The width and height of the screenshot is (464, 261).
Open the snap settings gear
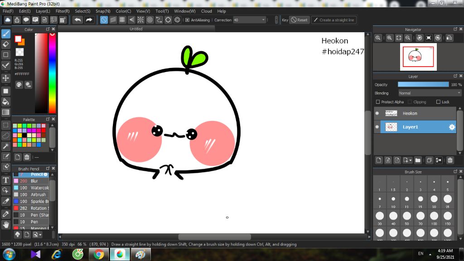177,20
